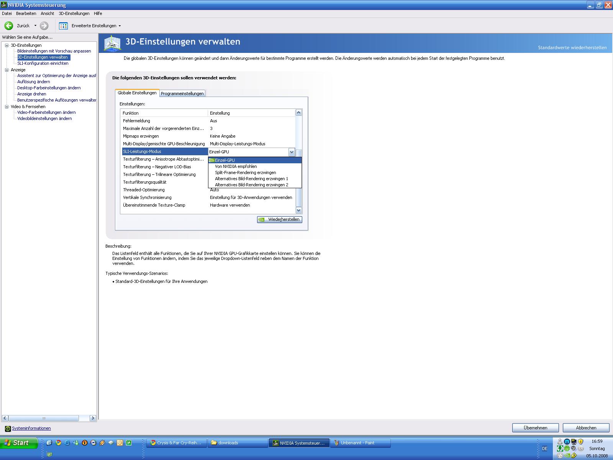Select Alternatives Bild-Rendering erzwingen 2
The height and width of the screenshot is (460, 613).
tap(255, 185)
